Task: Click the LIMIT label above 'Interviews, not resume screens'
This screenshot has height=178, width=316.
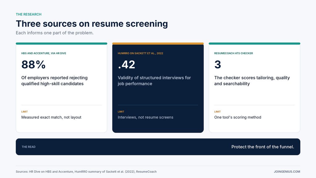Action: pyautogui.click(x=121, y=112)
